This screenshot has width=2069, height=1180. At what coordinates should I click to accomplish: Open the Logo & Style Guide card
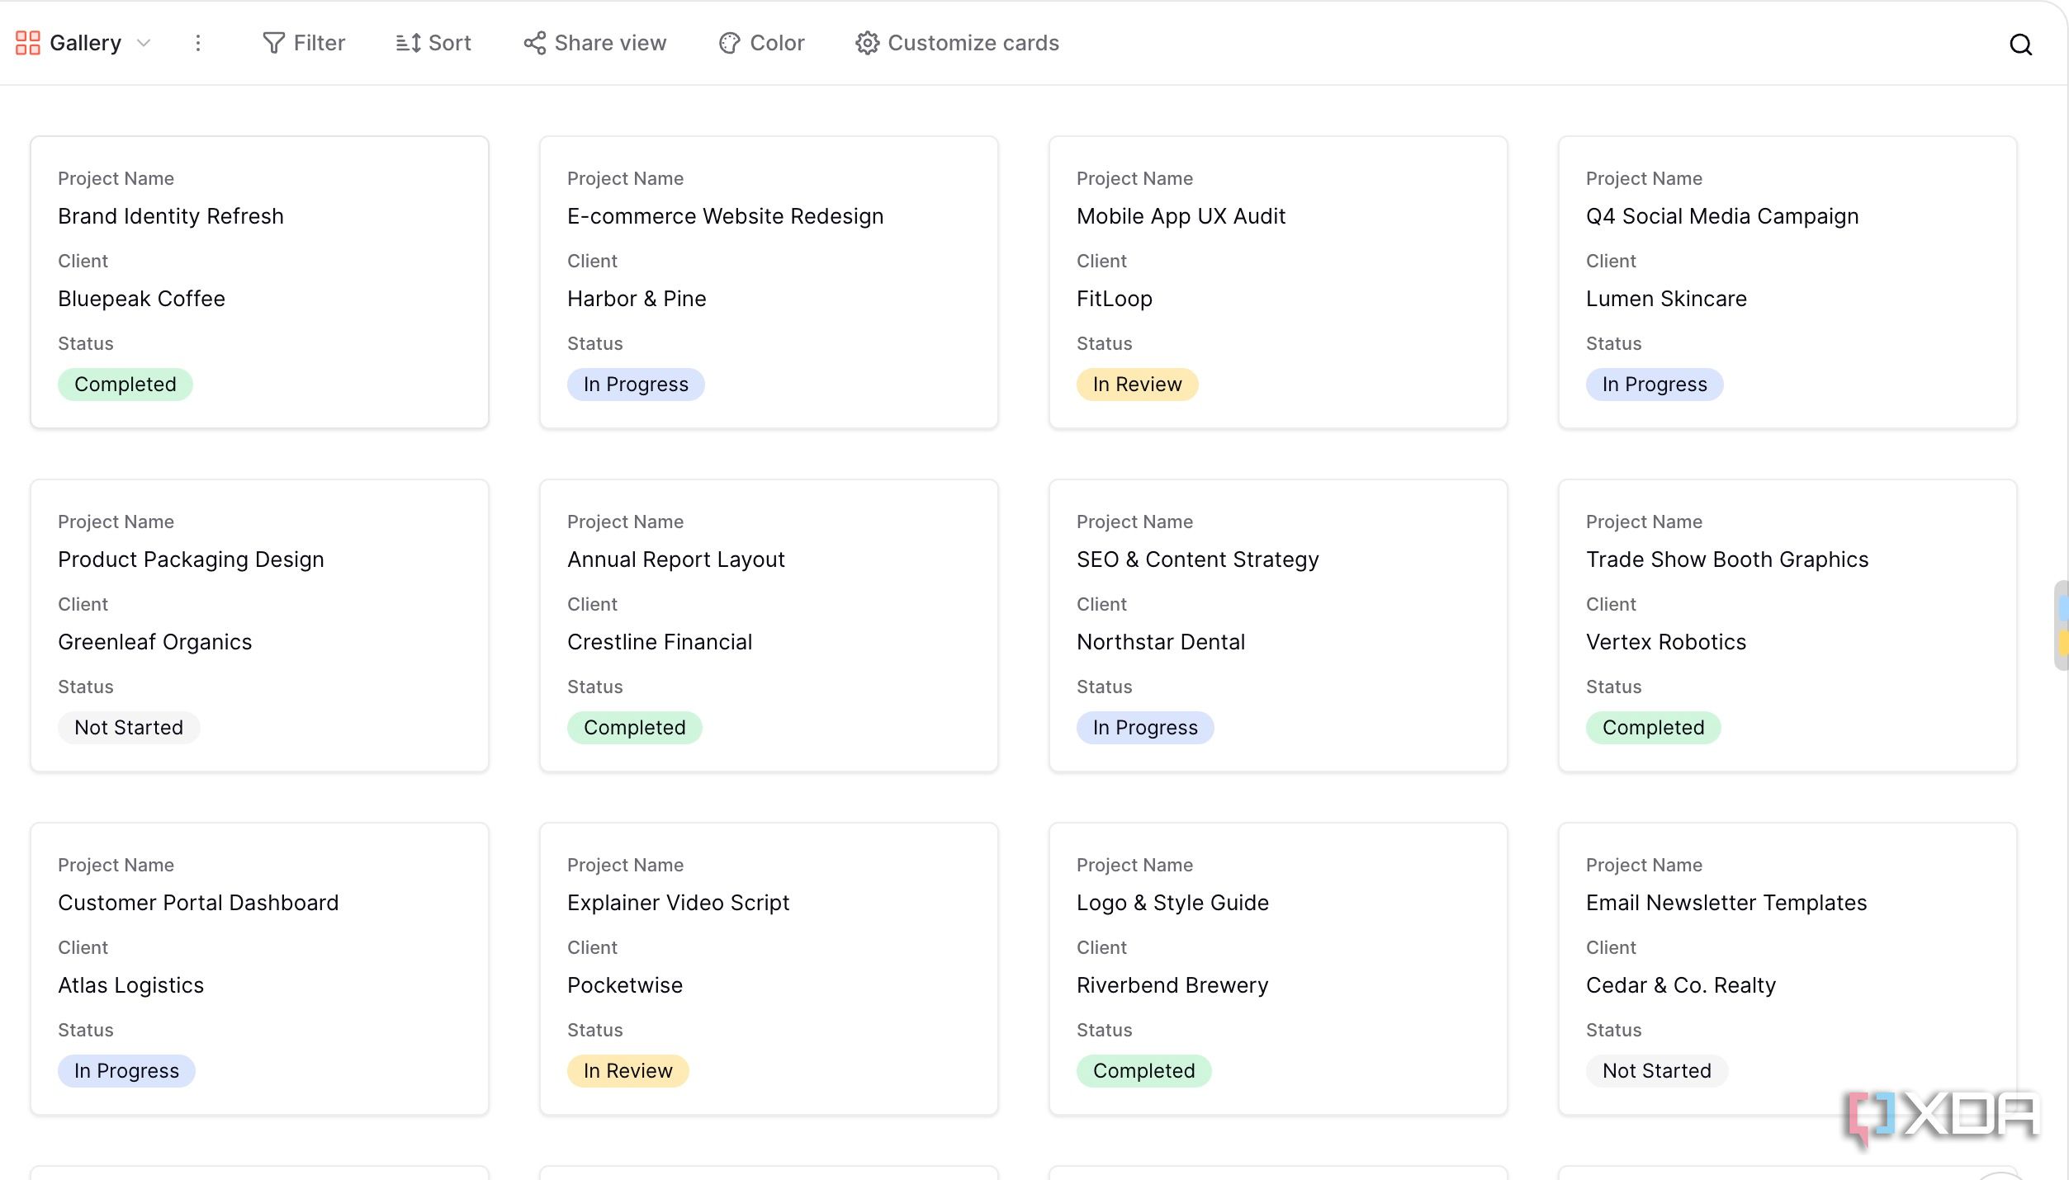click(x=1278, y=969)
